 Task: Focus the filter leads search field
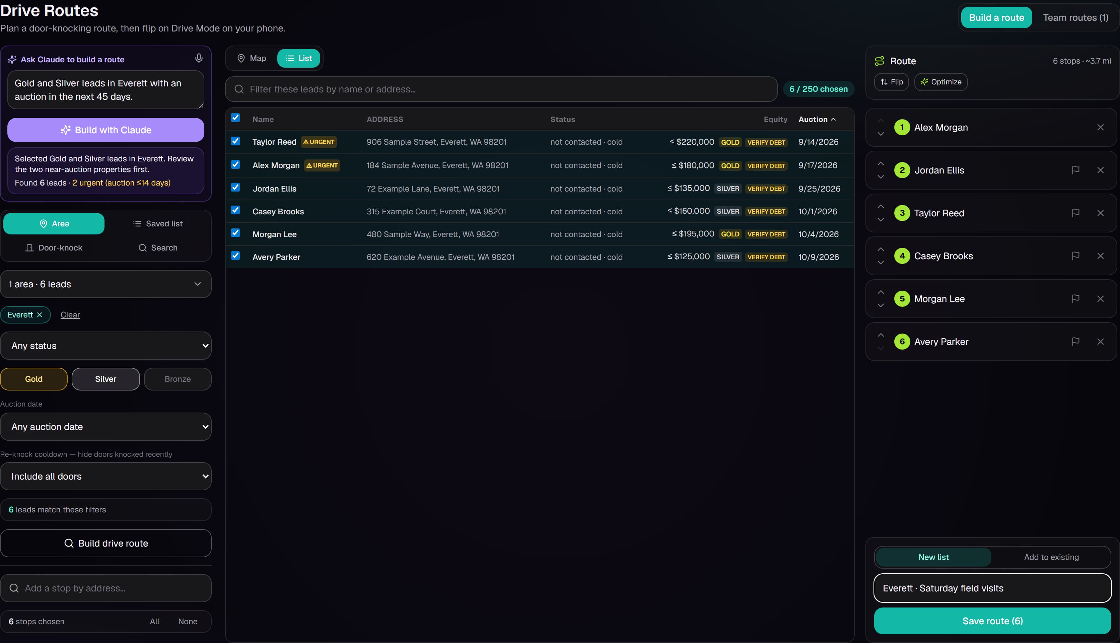click(501, 89)
